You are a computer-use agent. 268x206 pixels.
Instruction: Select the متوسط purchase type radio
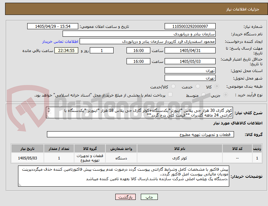203,95
